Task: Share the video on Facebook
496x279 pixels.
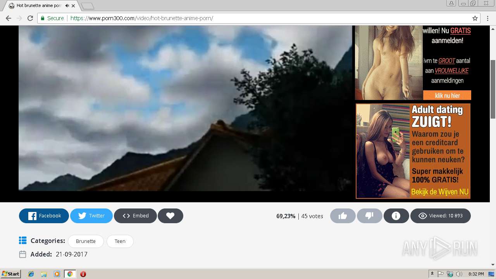Action: pos(44,216)
